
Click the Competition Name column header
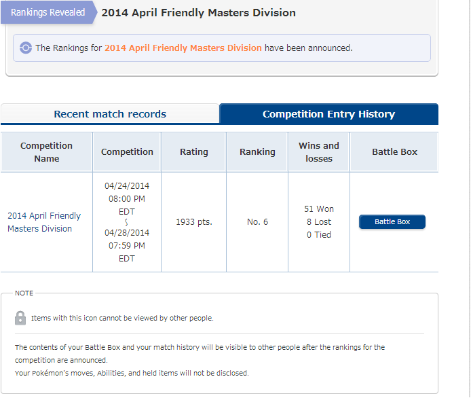tap(47, 152)
